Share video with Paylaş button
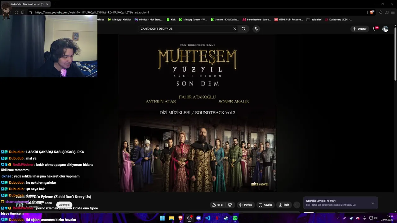This screenshot has height=223, width=397. coord(245,205)
